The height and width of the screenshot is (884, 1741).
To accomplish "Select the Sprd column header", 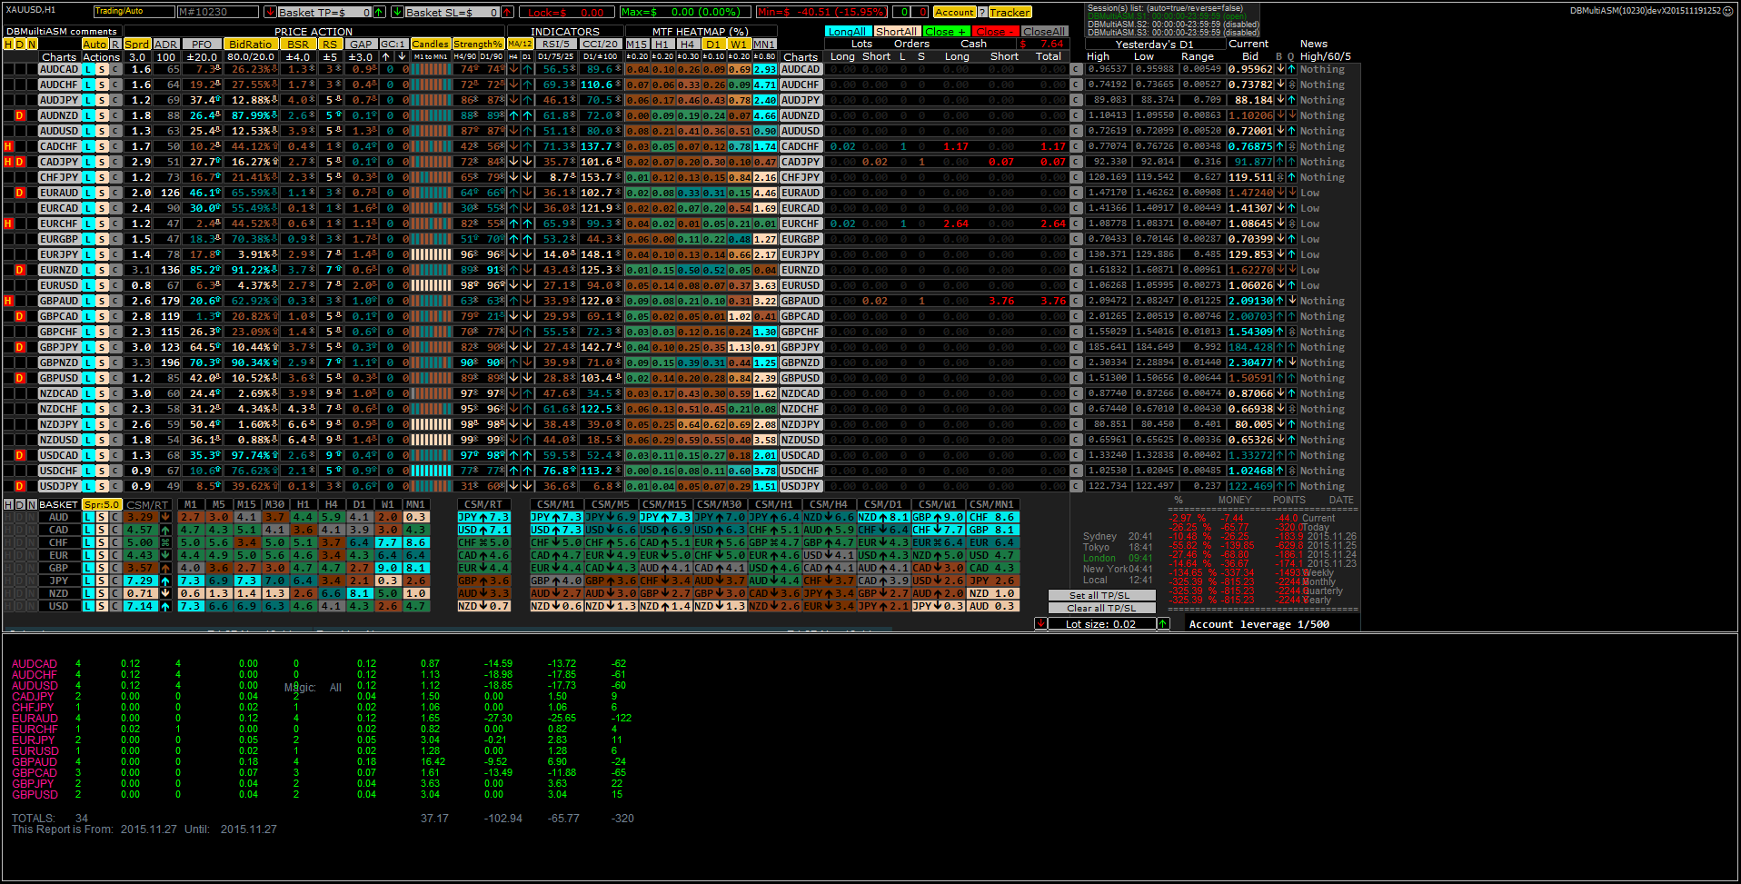I will [137, 44].
